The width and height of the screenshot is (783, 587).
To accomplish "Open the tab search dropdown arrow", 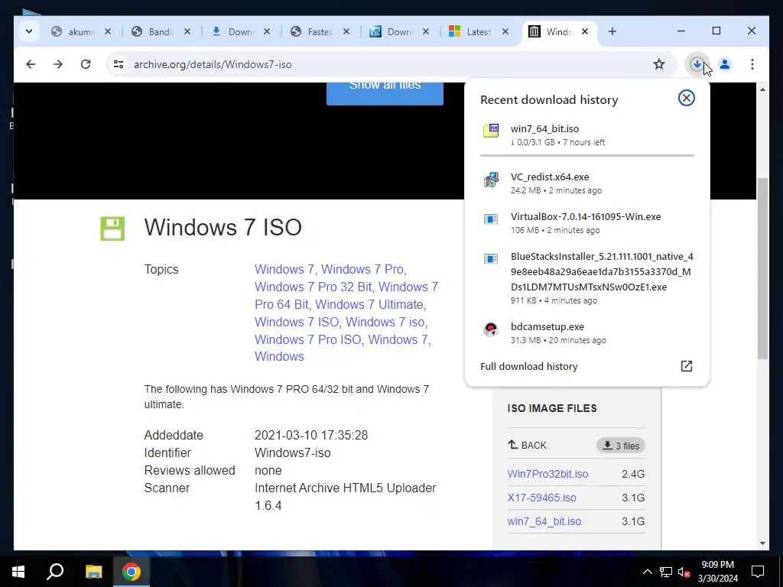I will (29, 31).
